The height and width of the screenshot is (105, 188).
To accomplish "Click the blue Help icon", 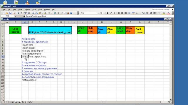I will pos(71,13).
